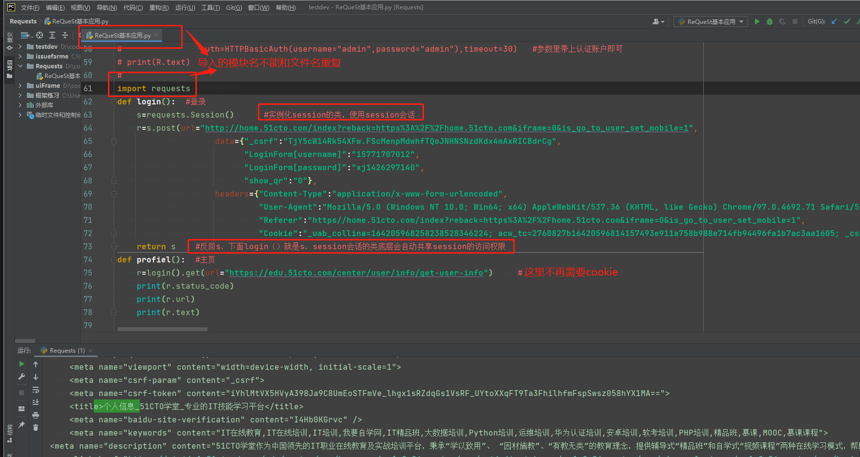Open the 窗口(W) menu
860x457 pixels.
click(258, 7)
